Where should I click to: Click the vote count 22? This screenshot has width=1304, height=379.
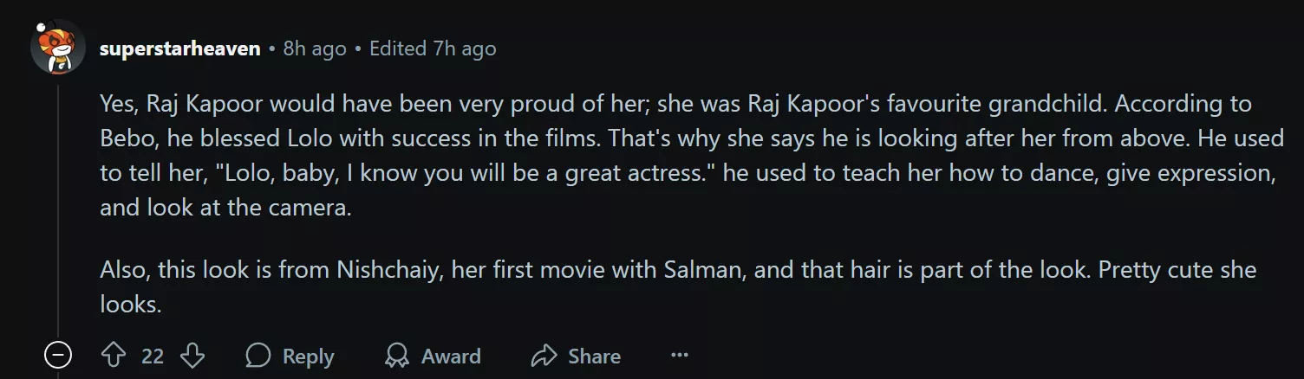(153, 357)
